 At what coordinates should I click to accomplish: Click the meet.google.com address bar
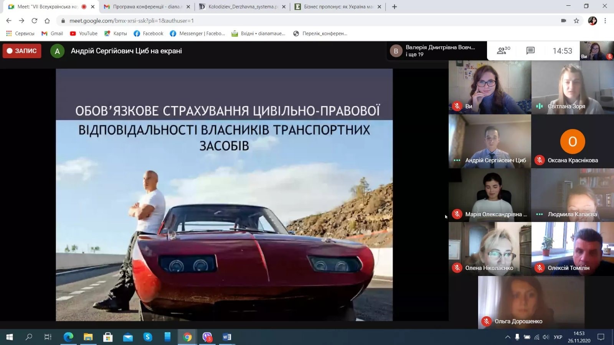point(307,21)
